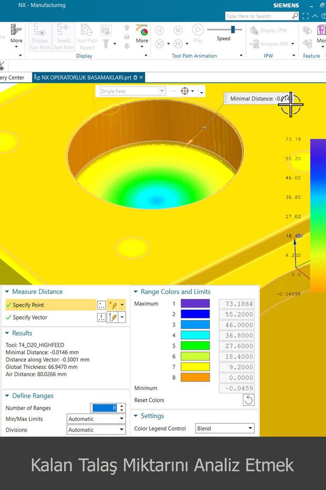Collapse the Measure Distance section
This screenshot has width=326, height=490.
[7, 291]
